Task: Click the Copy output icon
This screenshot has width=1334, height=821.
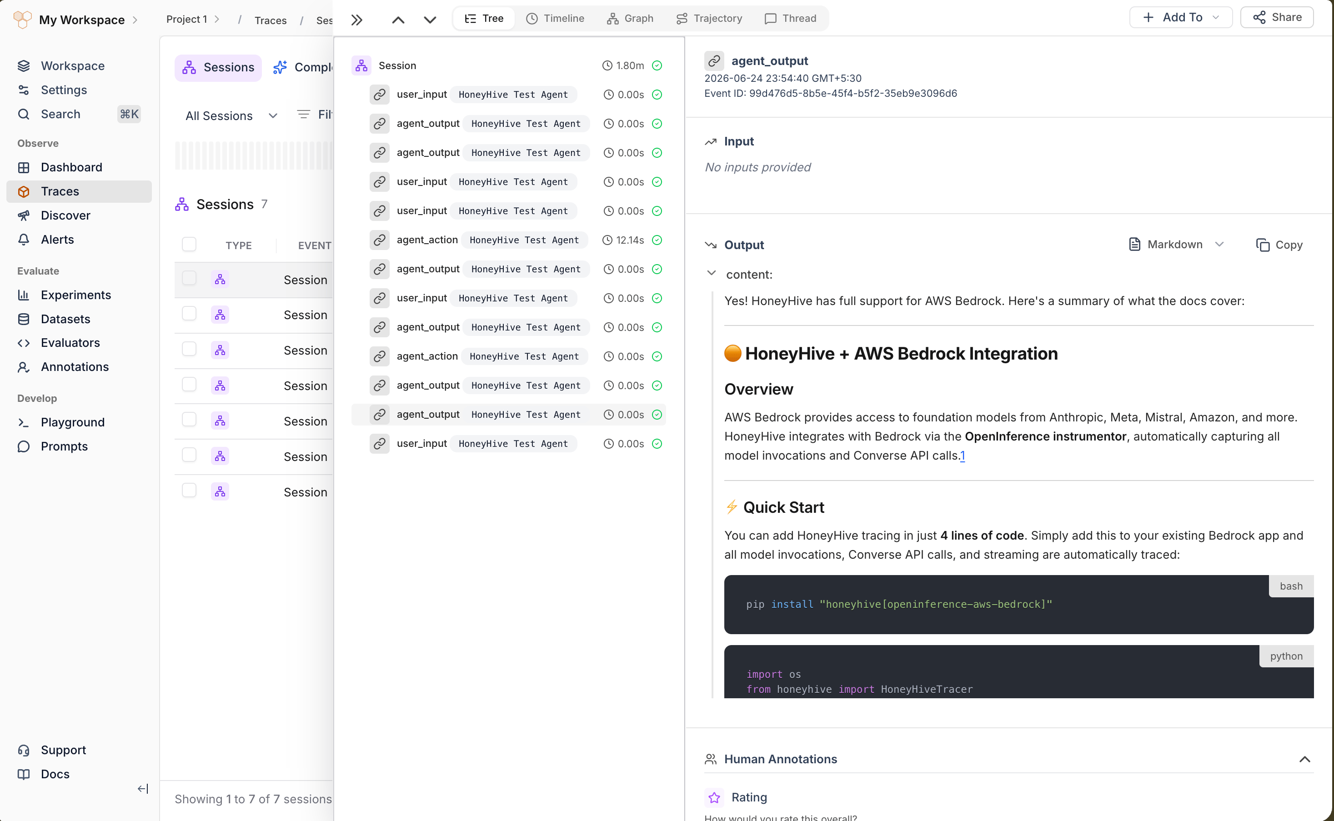Action: [x=1262, y=245]
